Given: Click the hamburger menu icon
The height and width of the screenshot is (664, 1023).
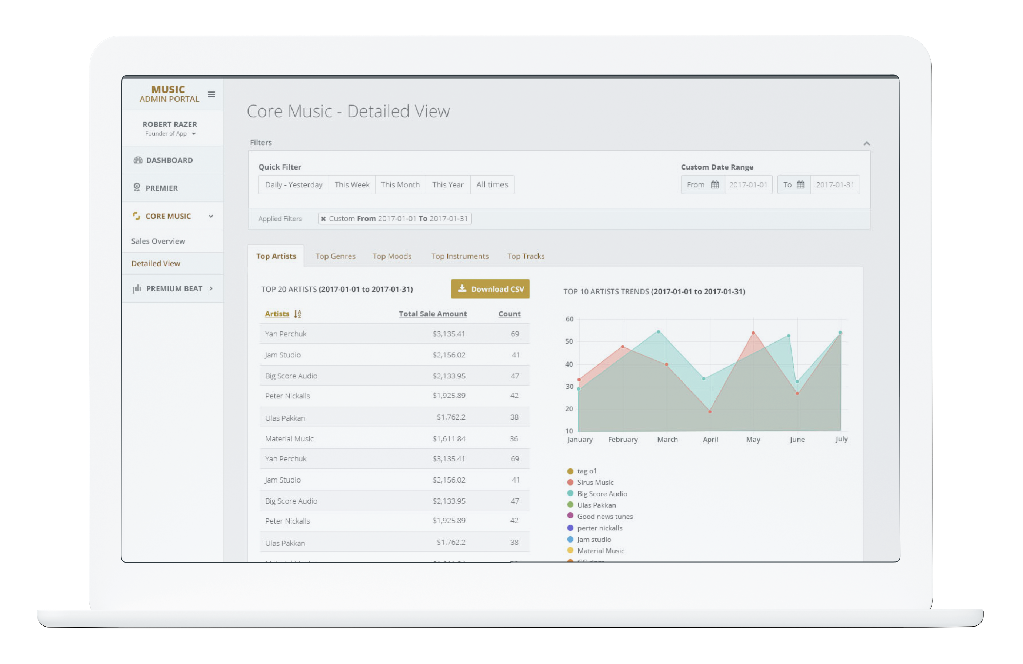Looking at the screenshot, I should tap(211, 94).
